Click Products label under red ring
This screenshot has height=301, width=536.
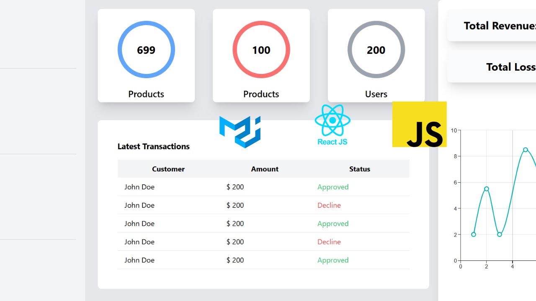point(261,94)
